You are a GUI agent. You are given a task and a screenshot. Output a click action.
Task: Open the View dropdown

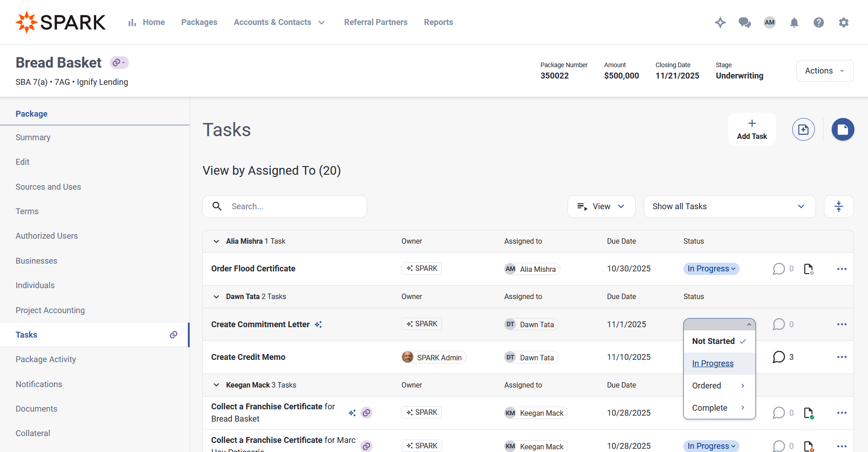[x=601, y=206]
